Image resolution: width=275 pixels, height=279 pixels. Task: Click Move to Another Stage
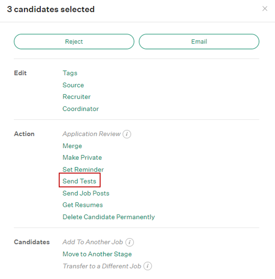click(x=97, y=254)
